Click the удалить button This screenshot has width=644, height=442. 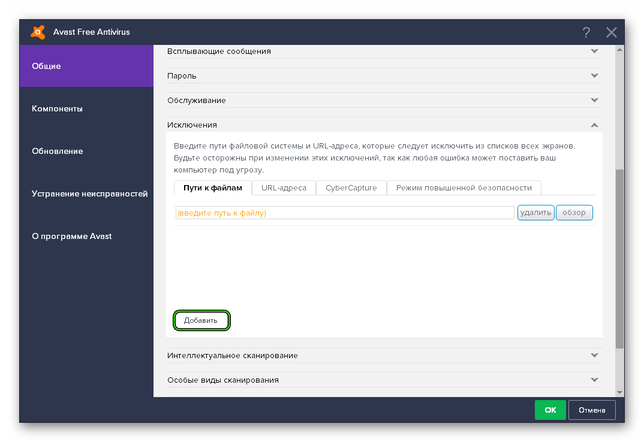[x=535, y=213]
